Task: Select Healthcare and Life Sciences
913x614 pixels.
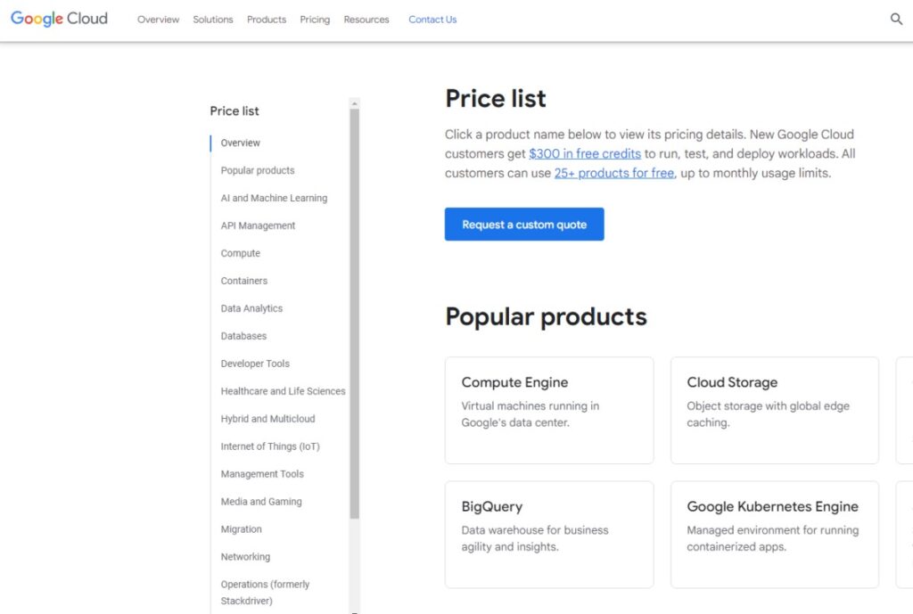Action: (x=283, y=391)
